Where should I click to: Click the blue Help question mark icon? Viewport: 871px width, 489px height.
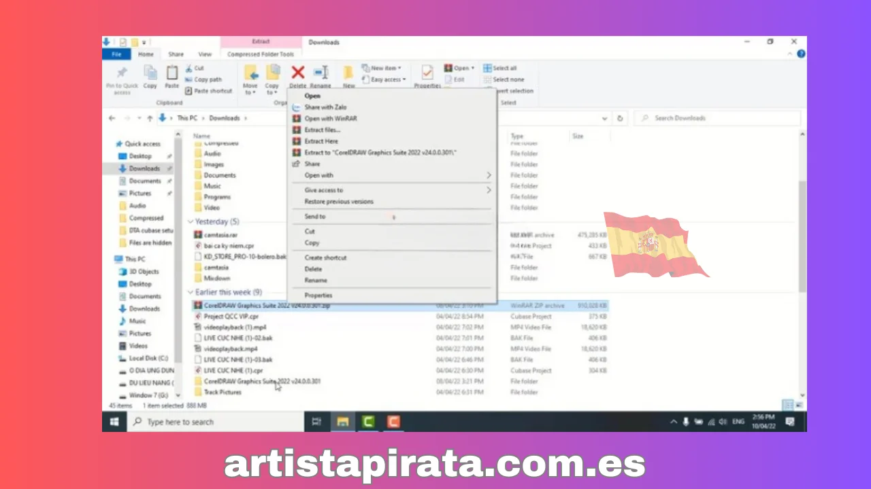pyautogui.click(x=802, y=54)
